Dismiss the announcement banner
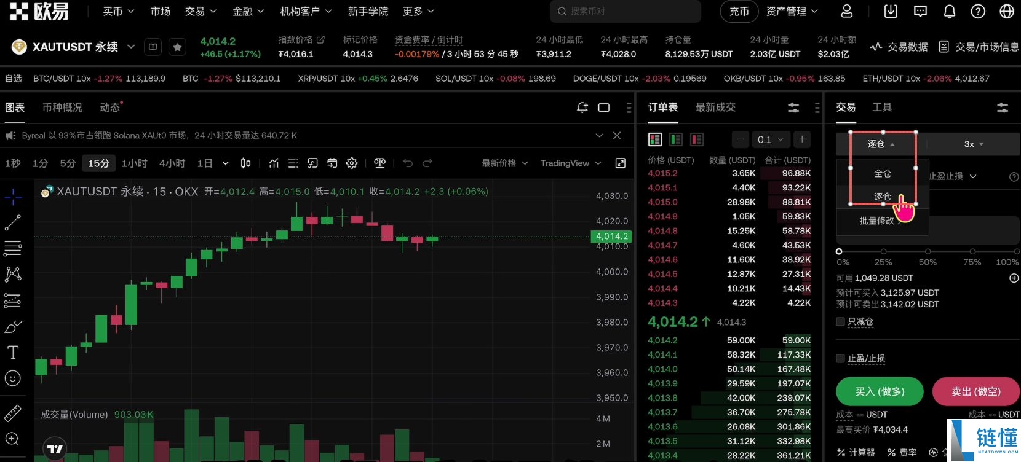 (617, 135)
